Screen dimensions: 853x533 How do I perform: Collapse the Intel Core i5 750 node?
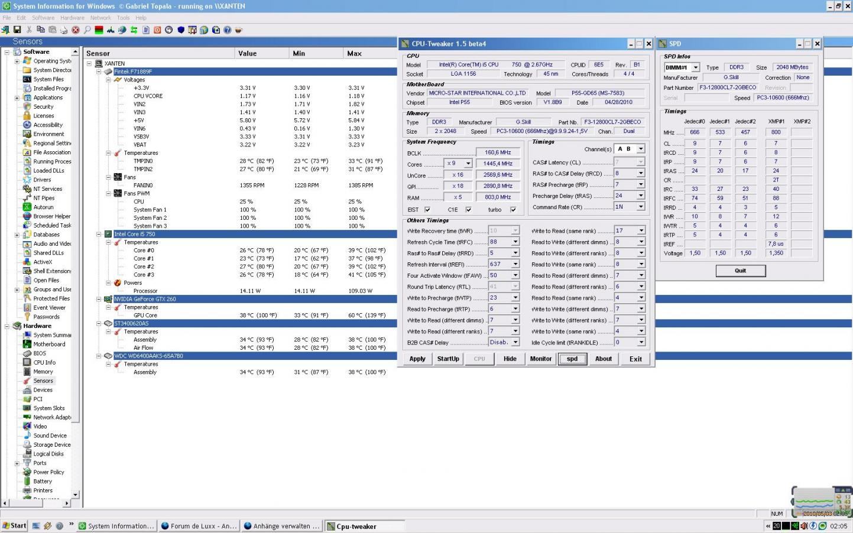click(x=99, y=234)
